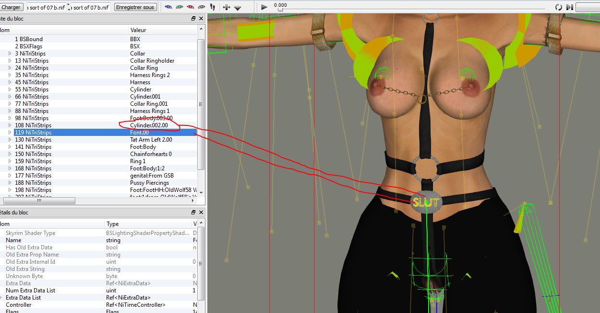The image size is (600, 313).
Task: Click the Charger button
Action: click(x=11, y=7)
